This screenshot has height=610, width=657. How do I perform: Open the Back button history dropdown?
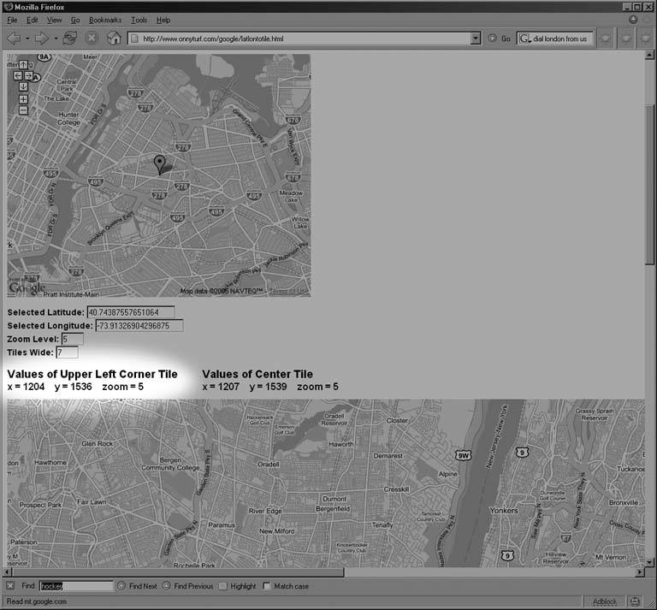27,38
